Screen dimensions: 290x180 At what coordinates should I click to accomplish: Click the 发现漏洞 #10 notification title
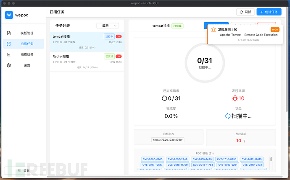227,29
